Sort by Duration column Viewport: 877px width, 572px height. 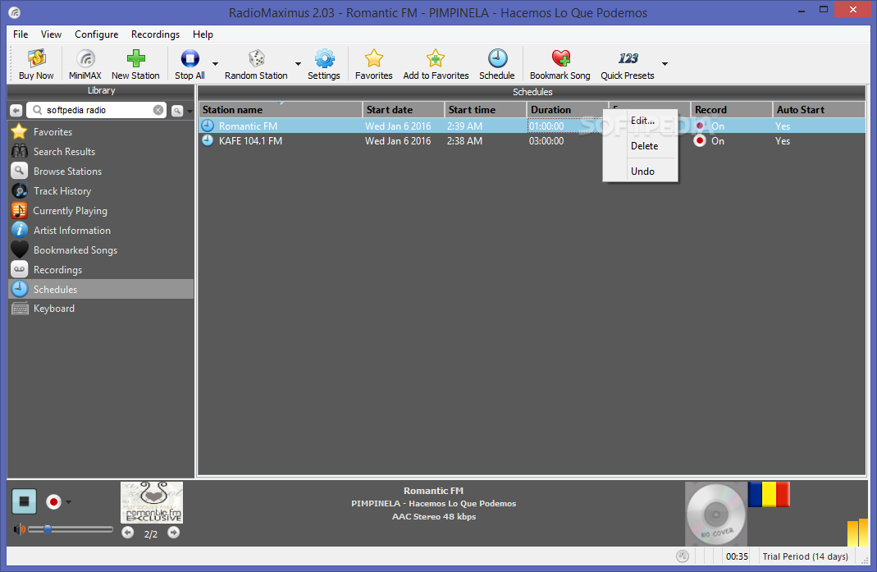567,110
